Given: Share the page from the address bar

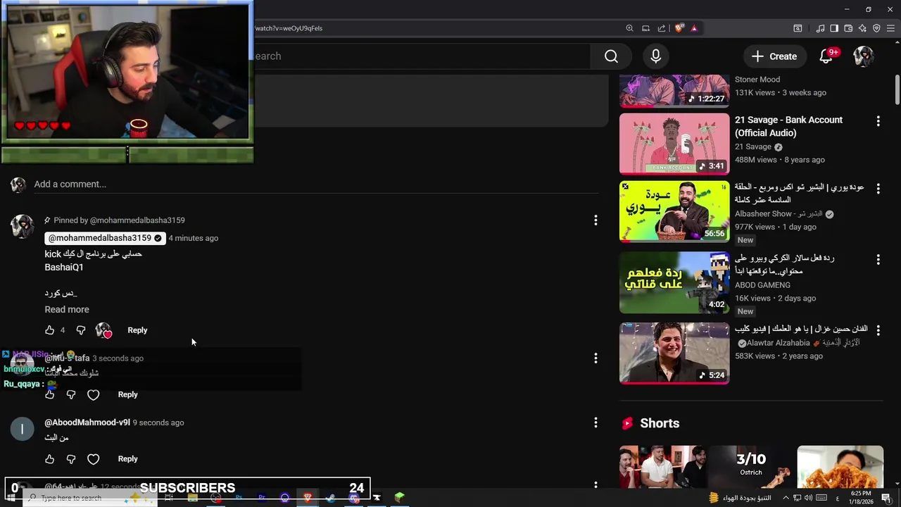Looking at the screenshot, I should point(662,28).
